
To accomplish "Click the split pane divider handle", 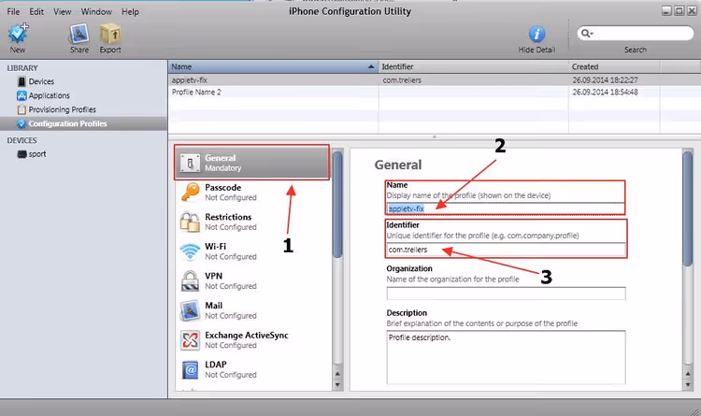I will [434, 136].
